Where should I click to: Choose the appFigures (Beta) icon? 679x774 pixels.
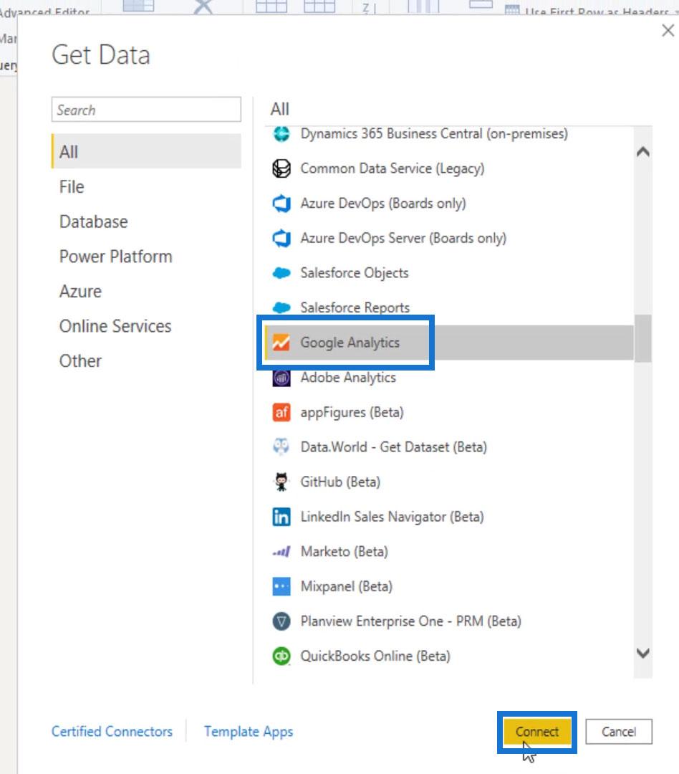pos(281,412)
